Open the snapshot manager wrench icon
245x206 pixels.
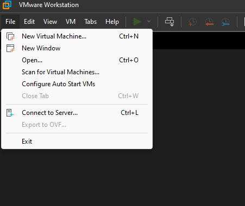(225, 22)
